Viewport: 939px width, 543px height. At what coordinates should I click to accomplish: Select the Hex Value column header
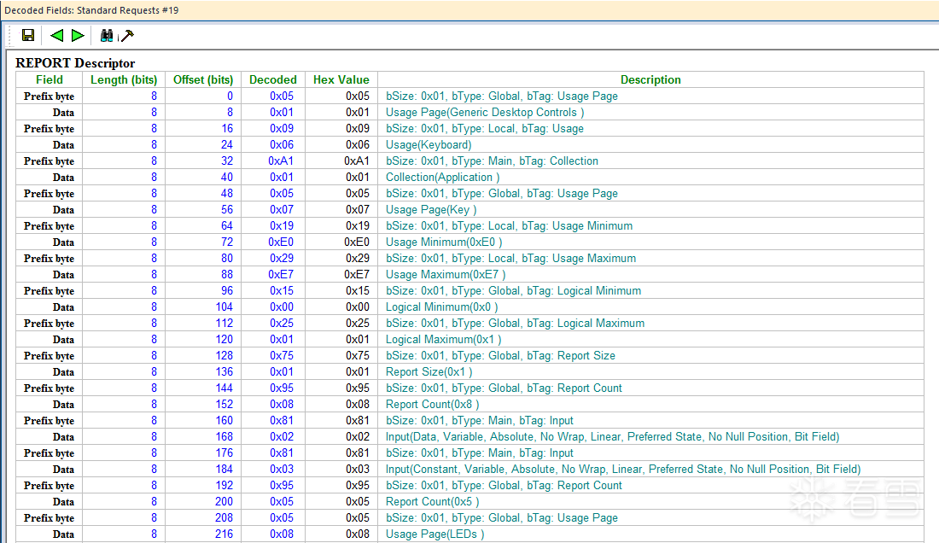click(341, 79)
